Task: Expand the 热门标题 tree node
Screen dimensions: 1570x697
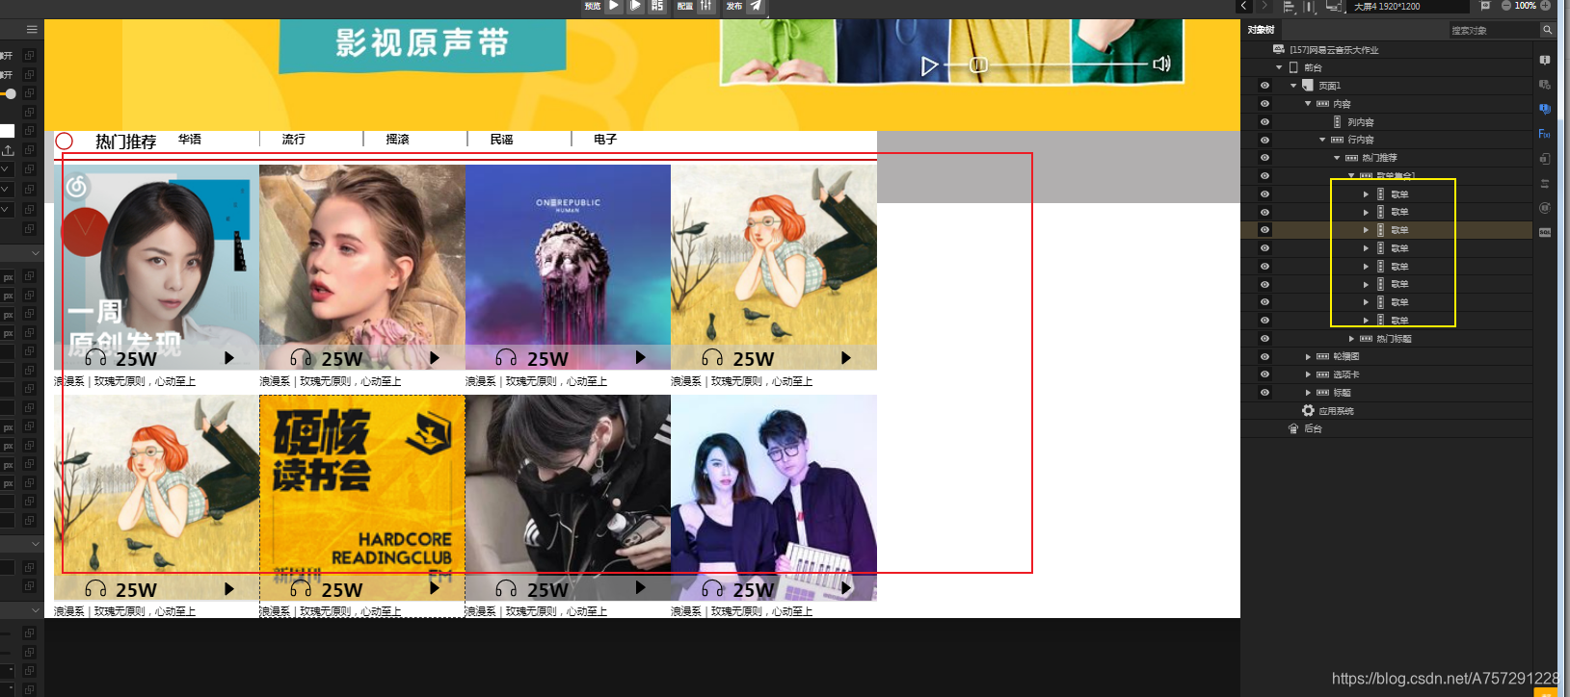Action: [x=1351, y=339]
